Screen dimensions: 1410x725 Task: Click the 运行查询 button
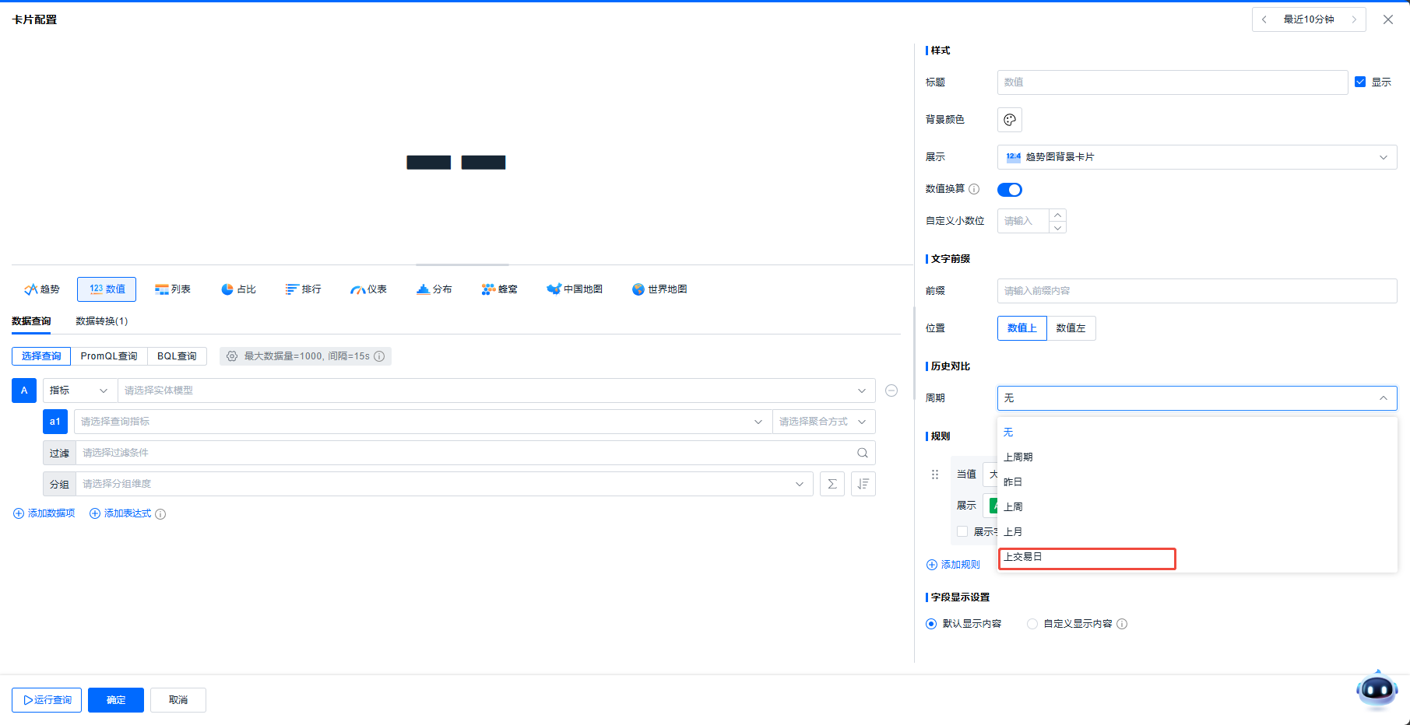[x=48, y=700]
